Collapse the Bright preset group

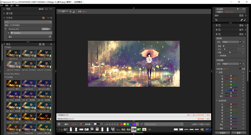click(5, 47)
